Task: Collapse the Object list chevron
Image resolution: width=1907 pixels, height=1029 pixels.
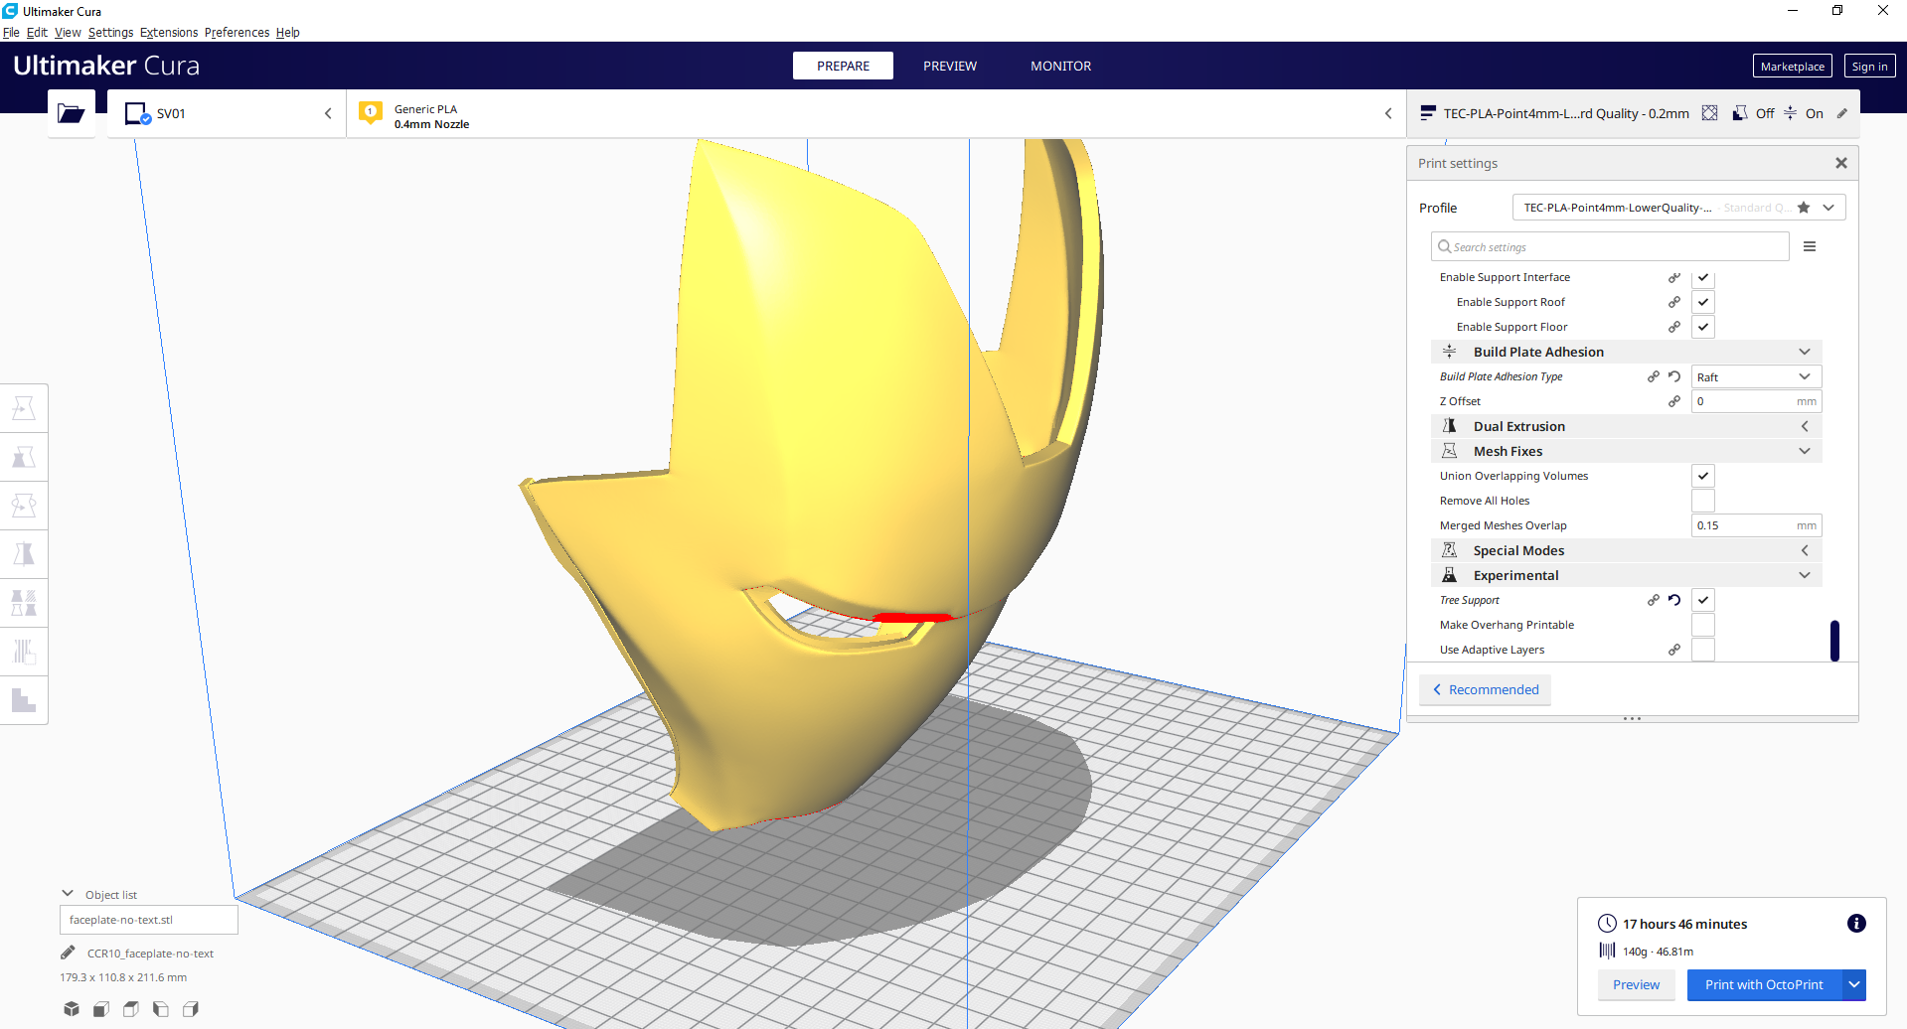Action: click(68, 894)
